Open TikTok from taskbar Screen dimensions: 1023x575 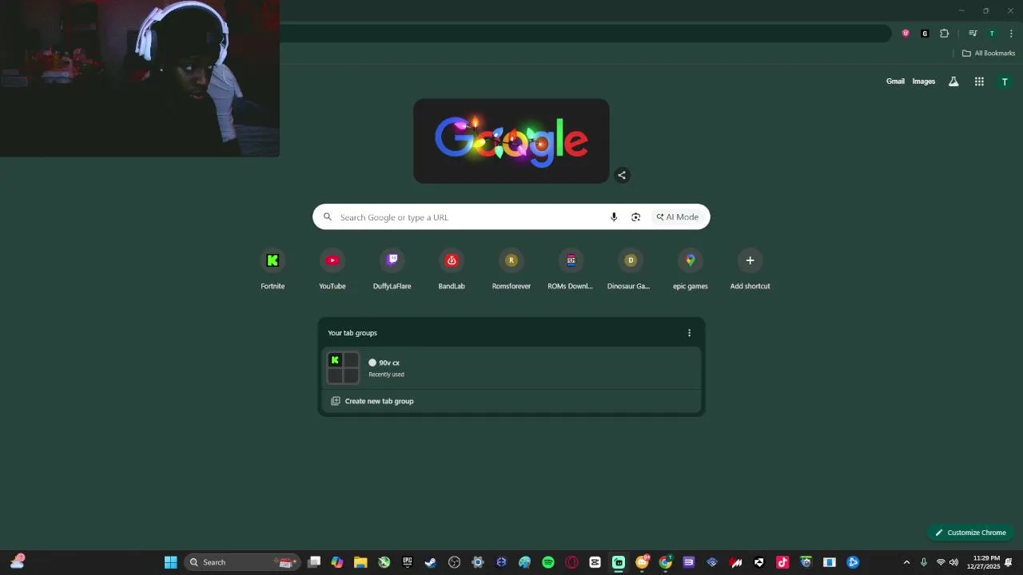pyautogui.click(x=782, y=562)
